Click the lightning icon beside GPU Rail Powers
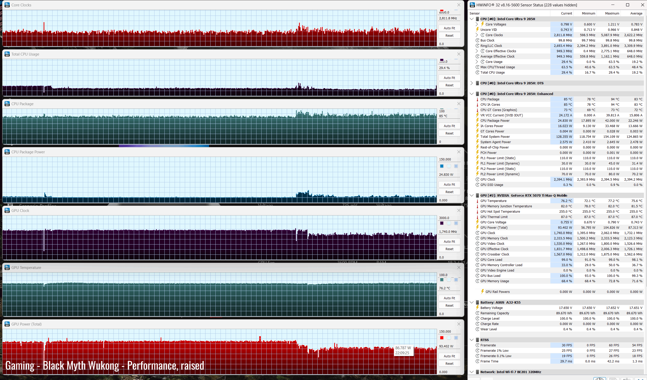The image size is (647, 380). point(482,292)
